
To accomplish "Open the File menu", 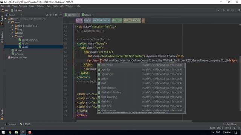I will tap(3, 6).
